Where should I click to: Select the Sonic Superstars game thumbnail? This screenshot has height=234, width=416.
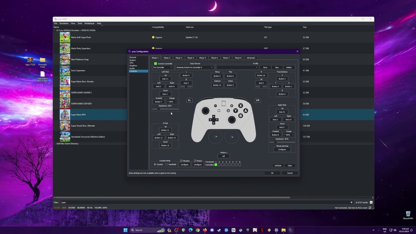65,71
